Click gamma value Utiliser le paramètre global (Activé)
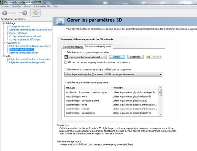 [130, 101]
